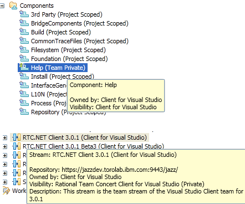Select 3rd Party (Project Scoped)
The image size is (245, 204).
[67, 14]
